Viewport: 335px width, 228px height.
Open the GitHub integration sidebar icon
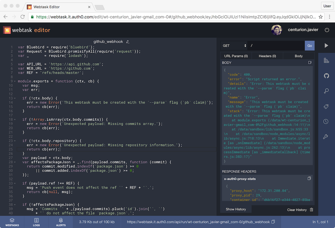pyautogui.click(x=327, y=76)
